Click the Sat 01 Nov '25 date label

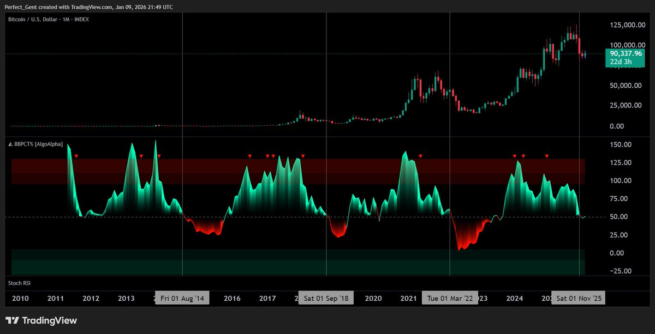(x=578, y=298)
